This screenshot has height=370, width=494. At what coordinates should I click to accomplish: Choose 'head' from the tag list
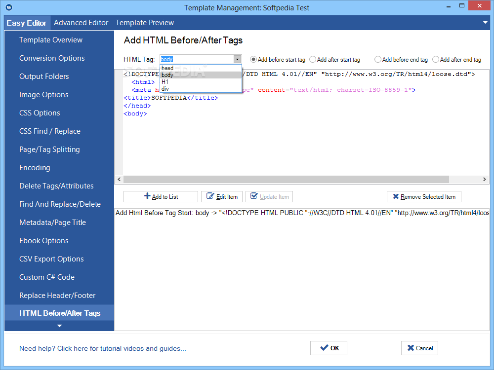[x=201, y=68]
